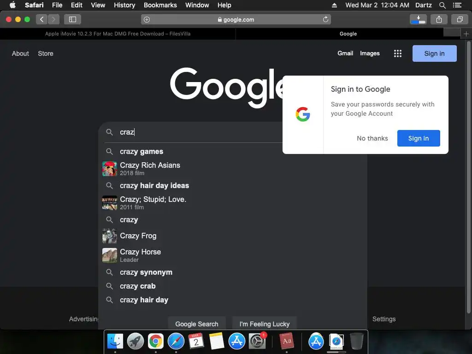This screenshot has height=354, width=472.
Task: Select suggestion Crazy; Stupid; Love.
Action: pyautogui.click(x=232, y=203)
